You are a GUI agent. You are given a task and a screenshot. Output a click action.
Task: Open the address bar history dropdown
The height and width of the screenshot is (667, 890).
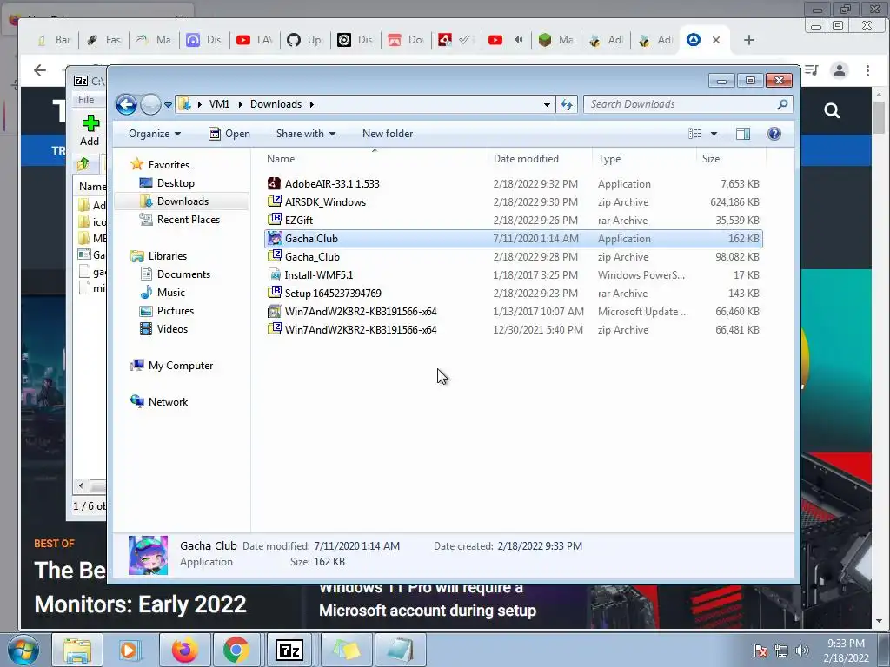tap(547, 104)
